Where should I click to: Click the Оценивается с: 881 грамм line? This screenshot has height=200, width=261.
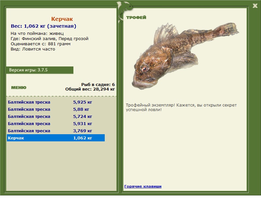pyautogui.click(x=40, y=44)
